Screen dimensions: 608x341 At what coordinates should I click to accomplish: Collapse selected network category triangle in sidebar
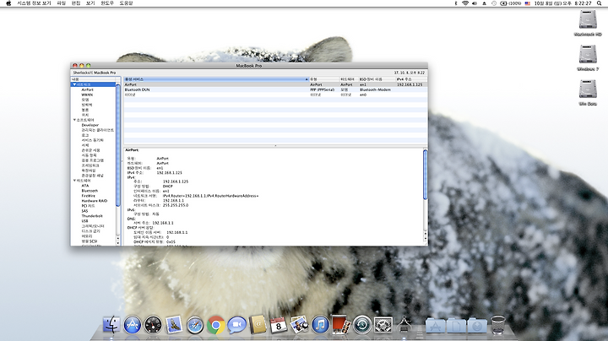click(x=74, y=84)
